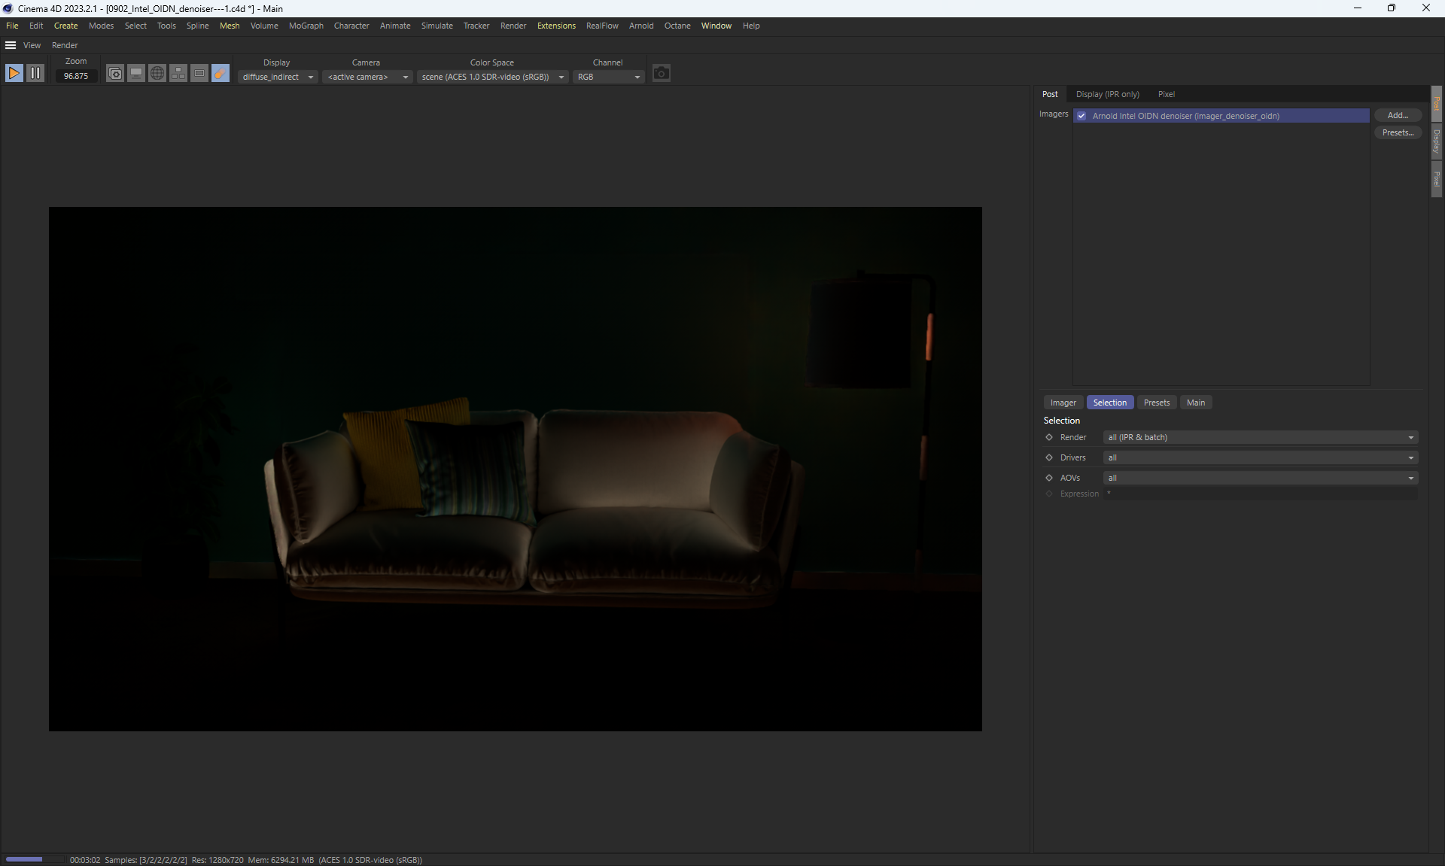1445x866 pixels.
Task: Click the save snapshot camera icon
Action: click(115, 73)
